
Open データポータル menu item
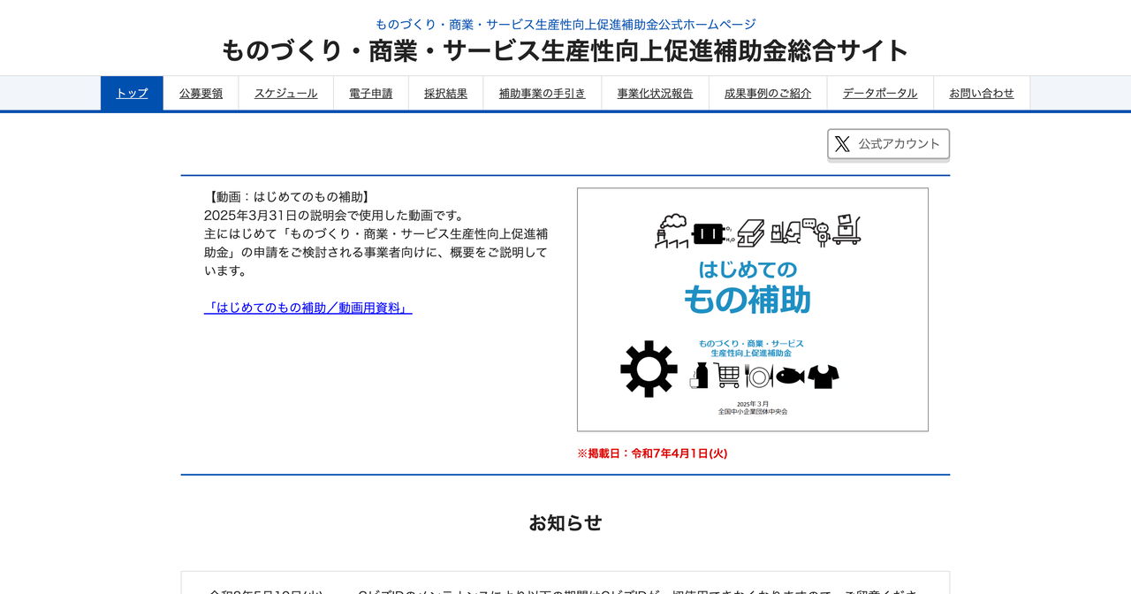pyautogui.click(x=880, y=93)
